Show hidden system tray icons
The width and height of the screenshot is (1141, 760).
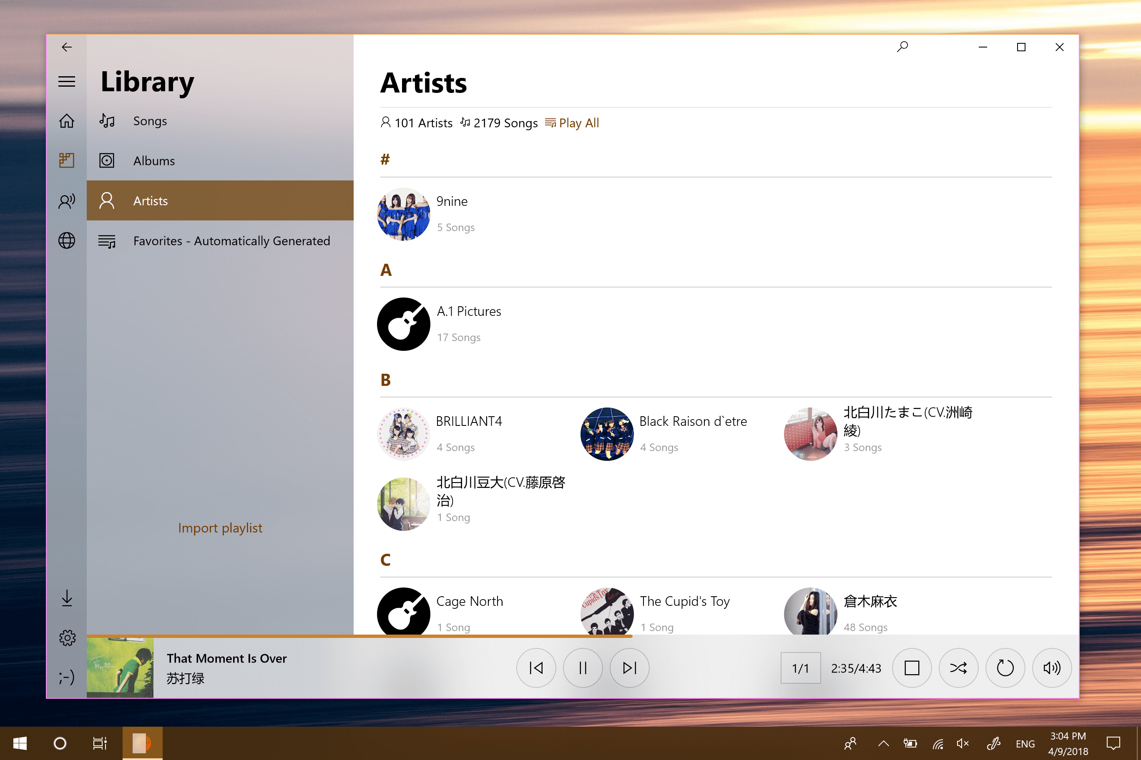883,743
